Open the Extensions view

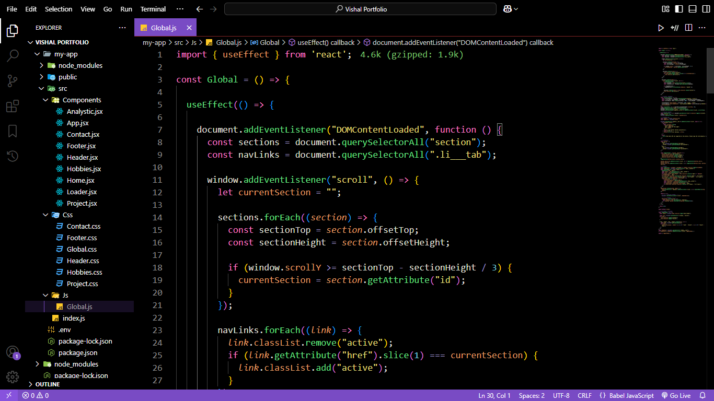click(x=13, y=106)
